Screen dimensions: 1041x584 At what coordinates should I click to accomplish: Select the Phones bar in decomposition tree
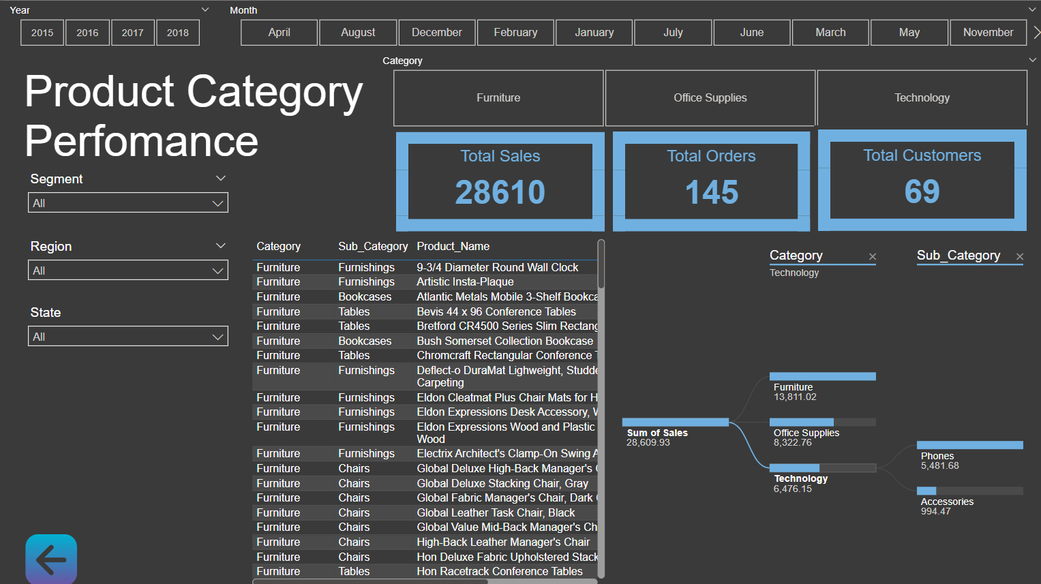[970, 445]
